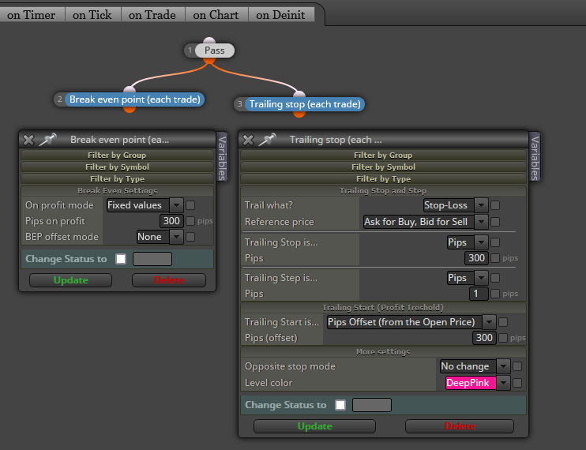Toggle checkbox beside Pips on profit

pos(190,221)
